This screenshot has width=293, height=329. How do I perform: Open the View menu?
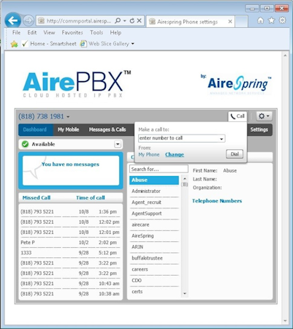tap(49, 32)
